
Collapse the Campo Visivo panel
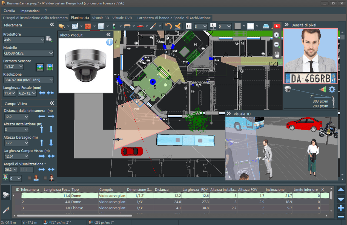pos(52,103)
